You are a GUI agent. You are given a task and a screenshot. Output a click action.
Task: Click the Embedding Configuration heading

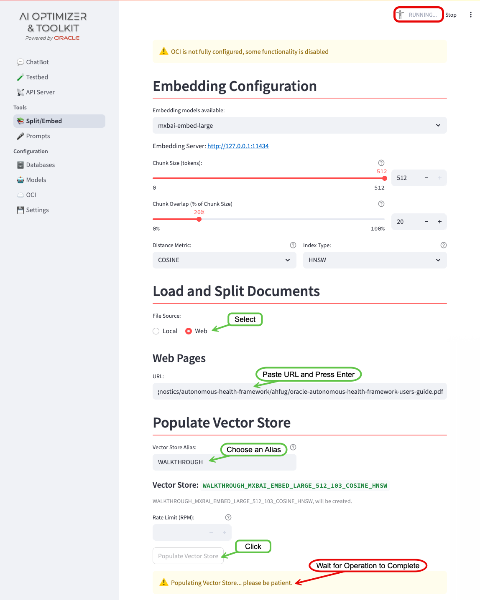(x=235, y=86)
